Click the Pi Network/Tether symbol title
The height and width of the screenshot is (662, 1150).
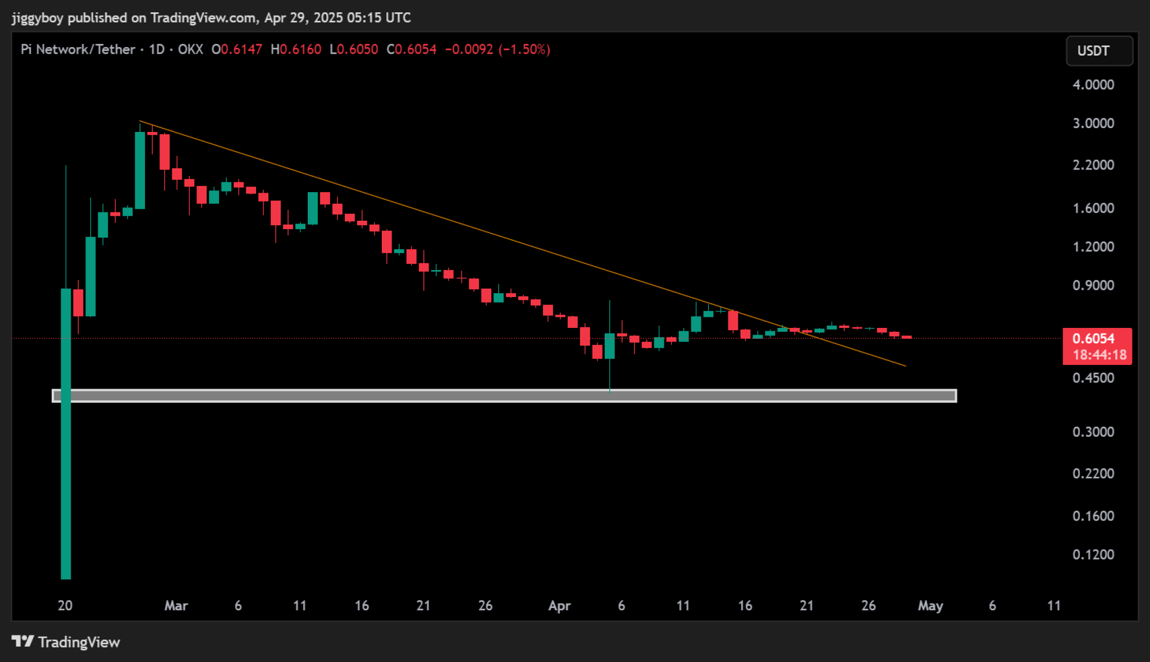tap(78, 49)
